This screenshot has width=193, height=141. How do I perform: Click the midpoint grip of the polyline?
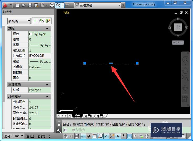coord(111,63)
